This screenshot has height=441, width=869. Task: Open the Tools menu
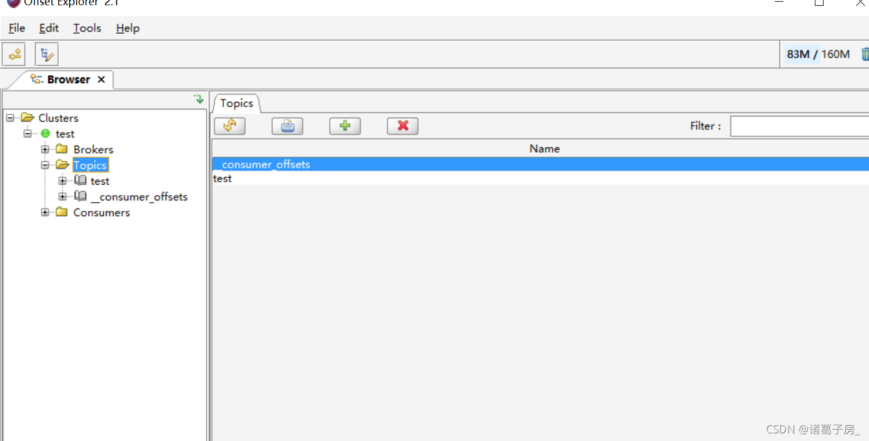click(86, 28)
